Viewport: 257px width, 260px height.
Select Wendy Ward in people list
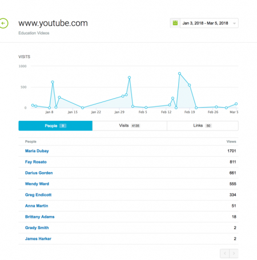pyautogui.click(x=37, y=184)
